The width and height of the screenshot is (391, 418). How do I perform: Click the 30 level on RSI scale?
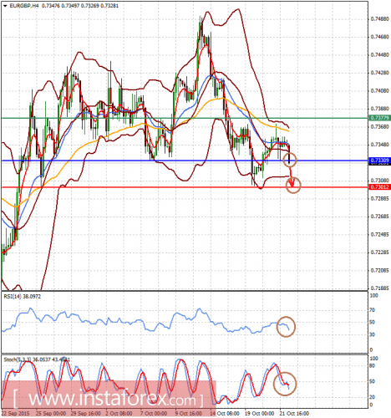pos(372,334)
